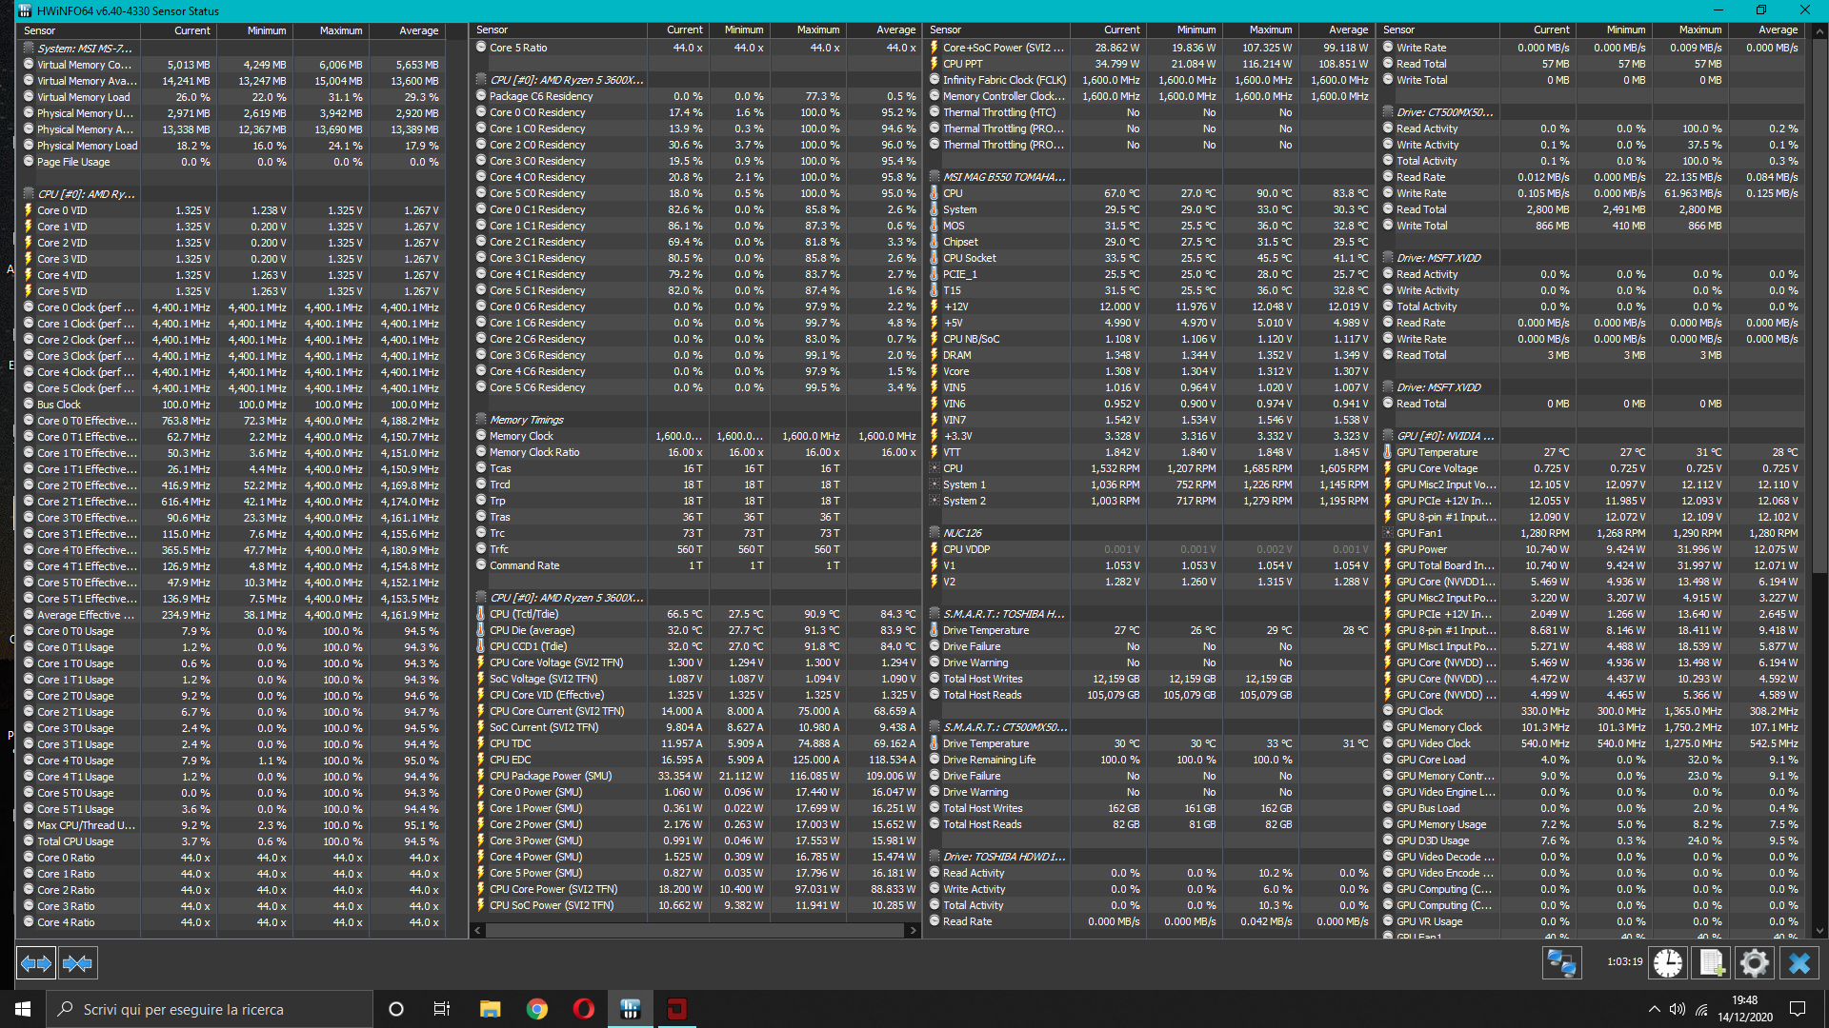Screen dimensions: 1829x1028
Task: Click the vertical scrollbar down arrow
Action: pyautogui.click(x=1819, y=931)
